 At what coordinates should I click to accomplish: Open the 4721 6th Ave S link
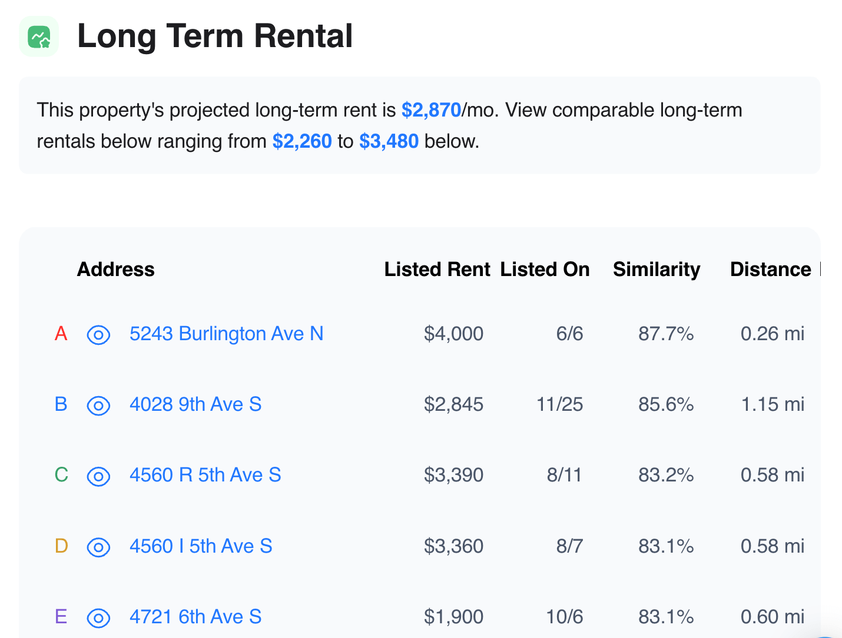click(195, 617)
